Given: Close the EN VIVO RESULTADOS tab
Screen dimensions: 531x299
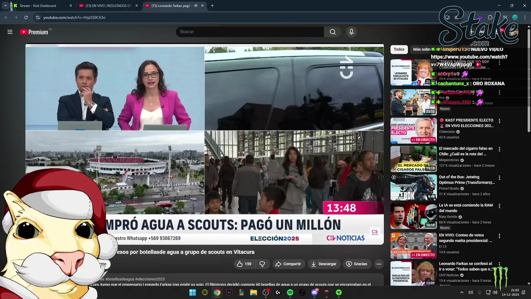Looking at the screenshot, I should (136, 6).
